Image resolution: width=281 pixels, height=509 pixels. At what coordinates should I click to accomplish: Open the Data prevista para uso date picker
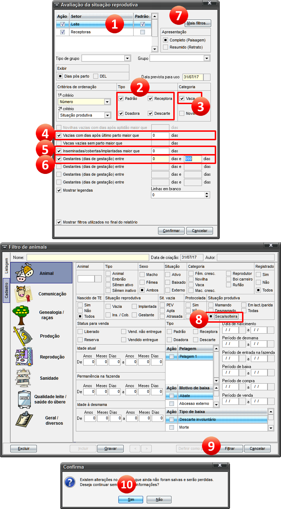pyautogui.click(x=207, y=77)
